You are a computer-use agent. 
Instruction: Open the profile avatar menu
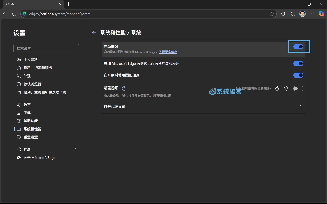(302, 14)
